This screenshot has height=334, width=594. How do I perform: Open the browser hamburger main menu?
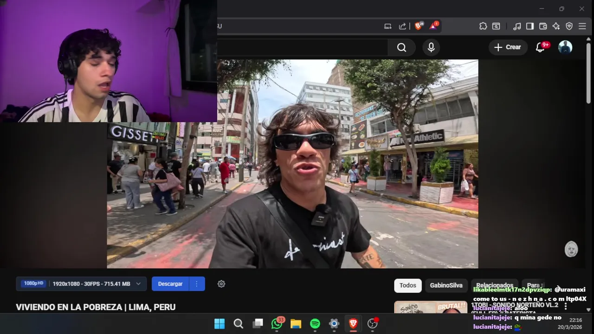(x=582, y=26)
